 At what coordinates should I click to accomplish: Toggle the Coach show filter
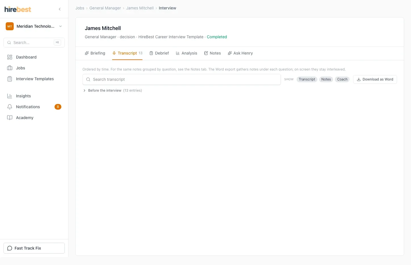[342, 79]
